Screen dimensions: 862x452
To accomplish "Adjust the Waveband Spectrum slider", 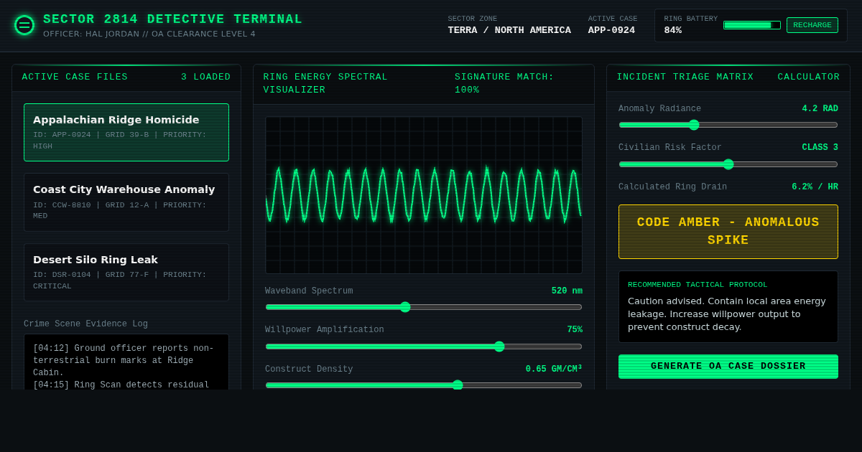I will 424,307.
